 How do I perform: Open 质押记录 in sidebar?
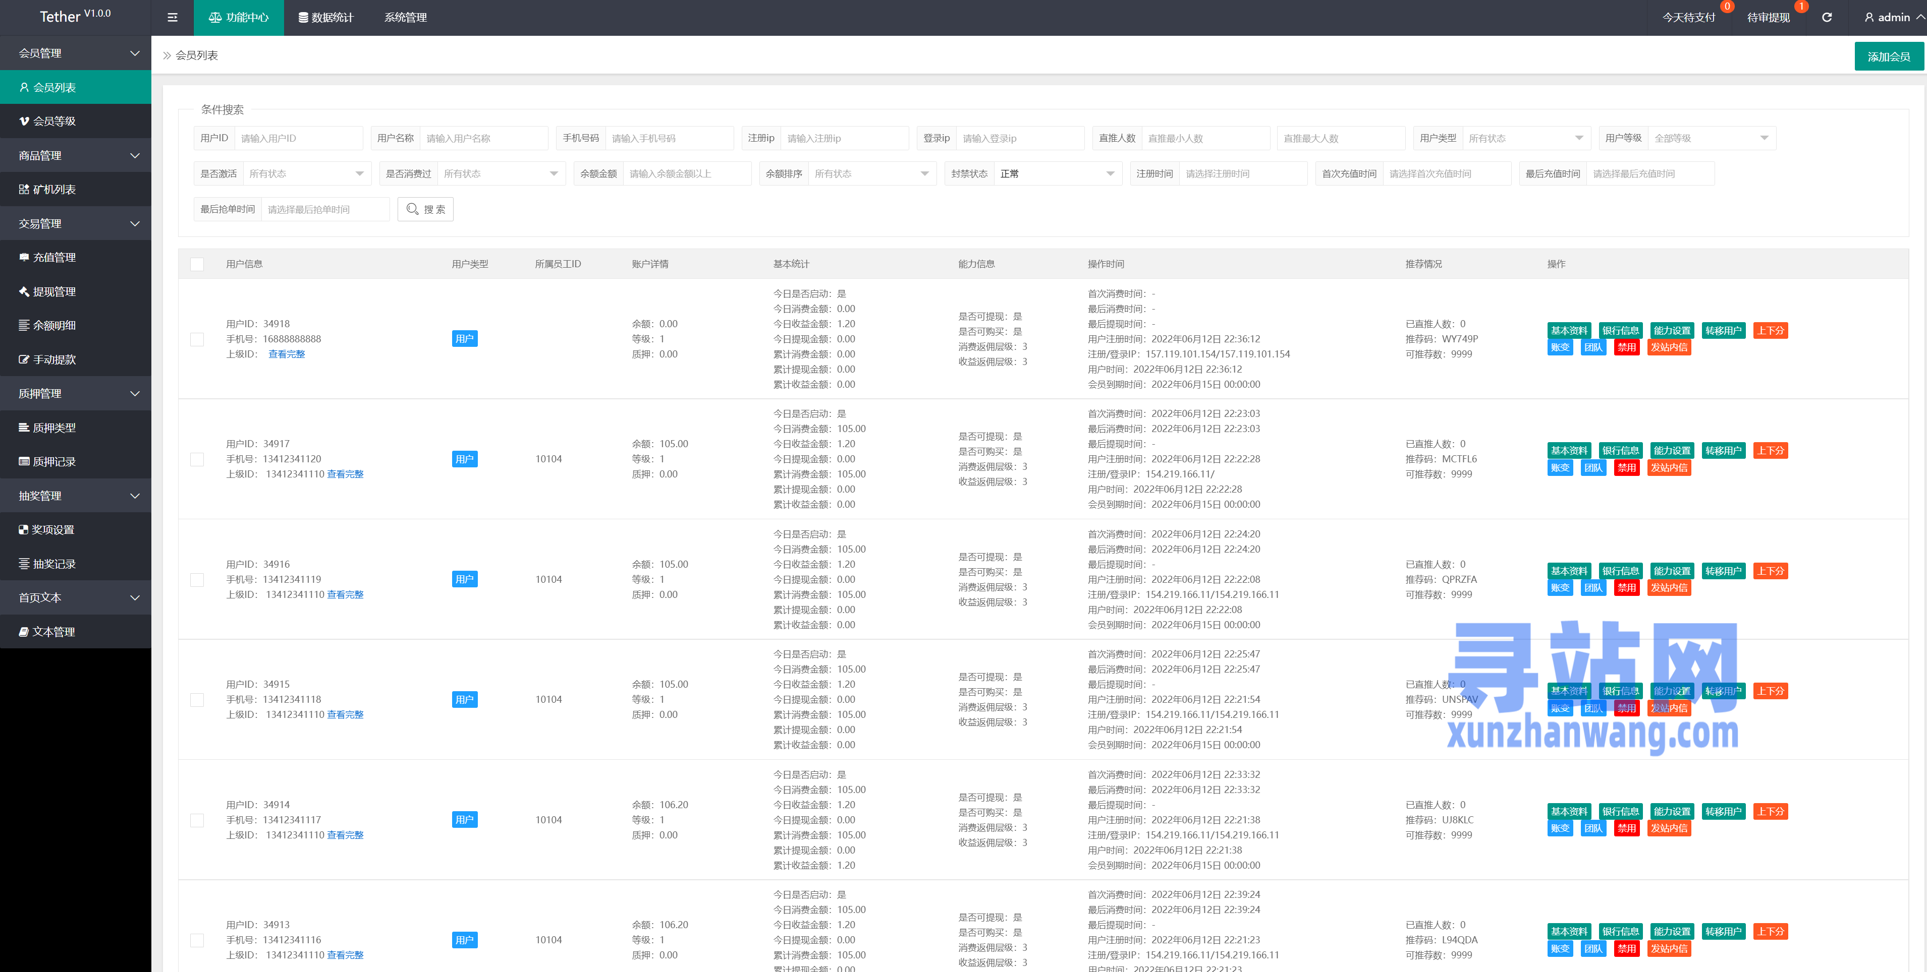point(76,461)
